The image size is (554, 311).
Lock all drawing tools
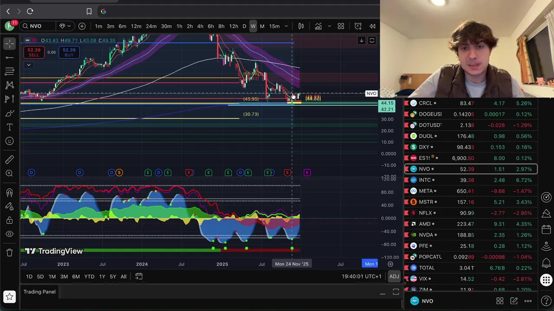point(10,220)
